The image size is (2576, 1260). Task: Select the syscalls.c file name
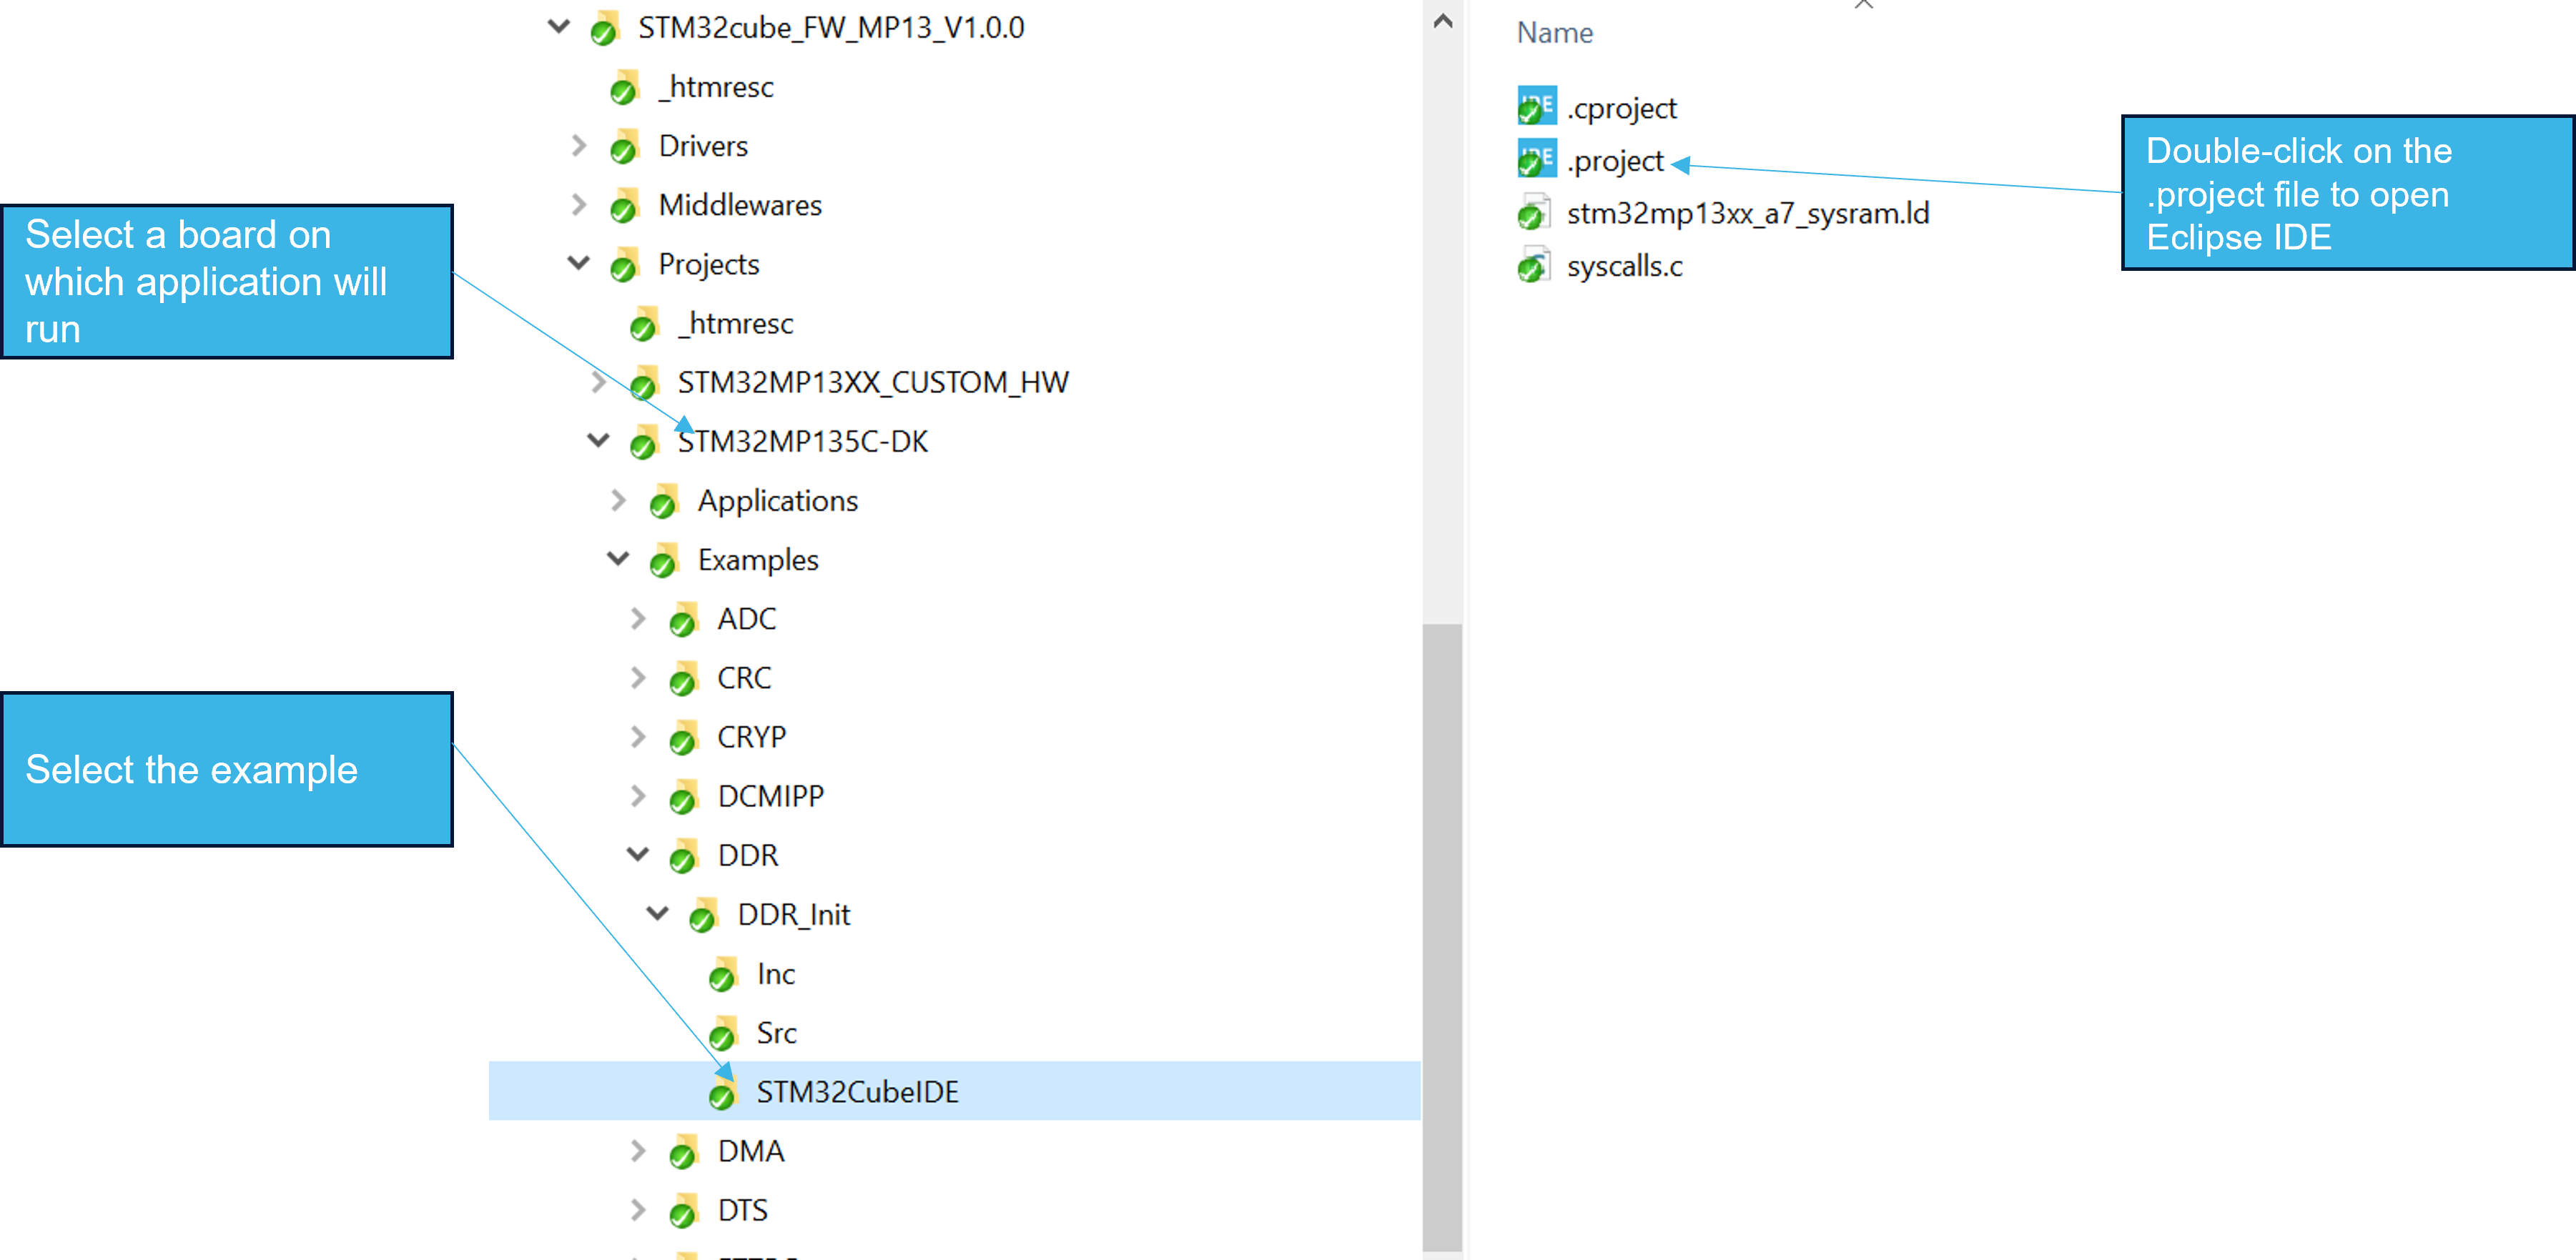pyautogui.click(x=1624, y=266)
